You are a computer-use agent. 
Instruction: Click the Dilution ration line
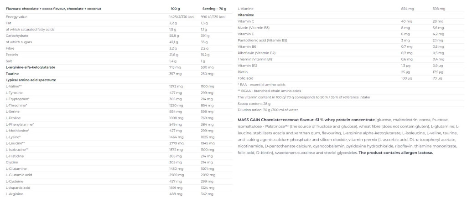268,110
